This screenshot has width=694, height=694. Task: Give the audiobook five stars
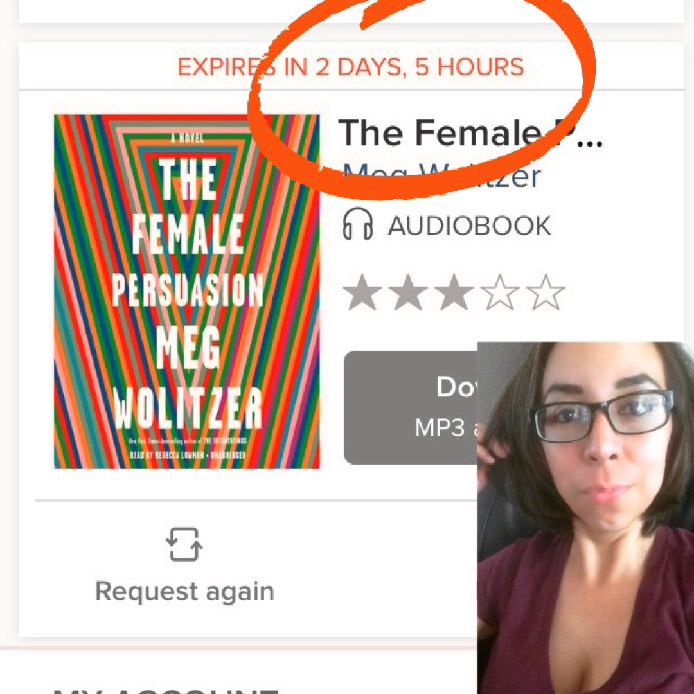546,292
